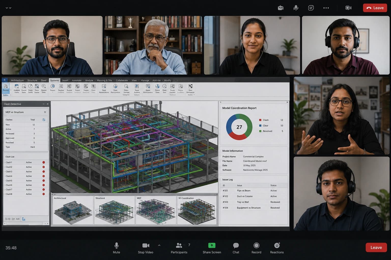Select issue #103 Tray vs Wall
391x260 pixels.
coord(254,202)
